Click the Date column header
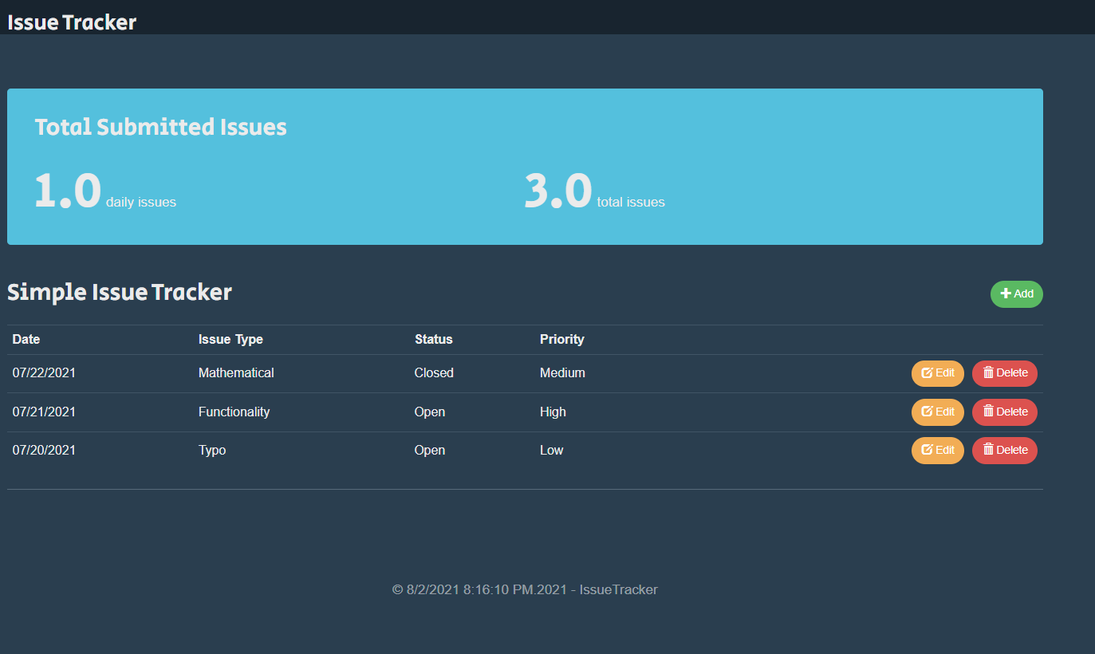 (26, 339)
